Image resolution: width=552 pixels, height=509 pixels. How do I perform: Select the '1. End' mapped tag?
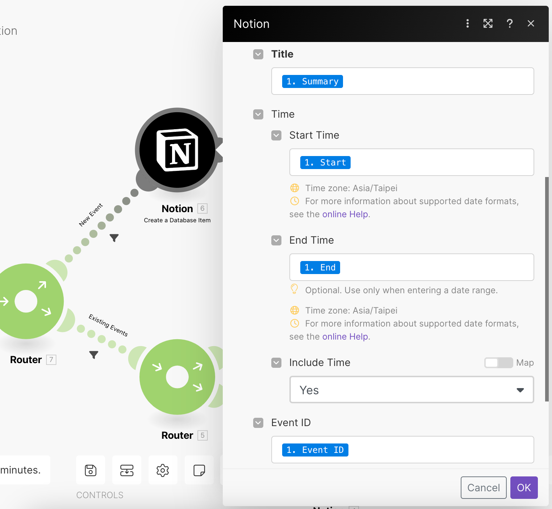point(320,268)
